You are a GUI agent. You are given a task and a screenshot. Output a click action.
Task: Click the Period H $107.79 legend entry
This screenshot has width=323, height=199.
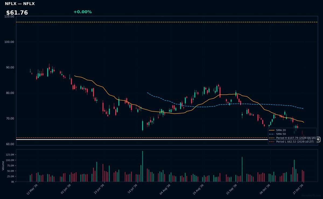tap(293, 138)
